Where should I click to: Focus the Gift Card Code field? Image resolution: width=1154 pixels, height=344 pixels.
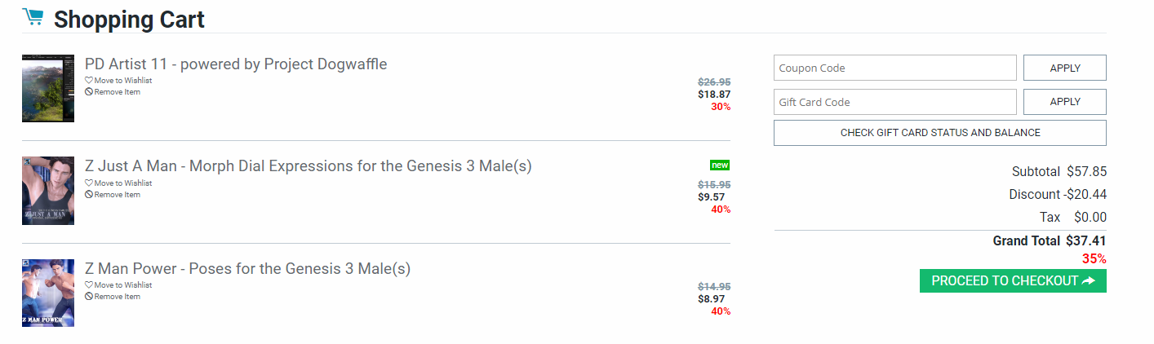894,102
